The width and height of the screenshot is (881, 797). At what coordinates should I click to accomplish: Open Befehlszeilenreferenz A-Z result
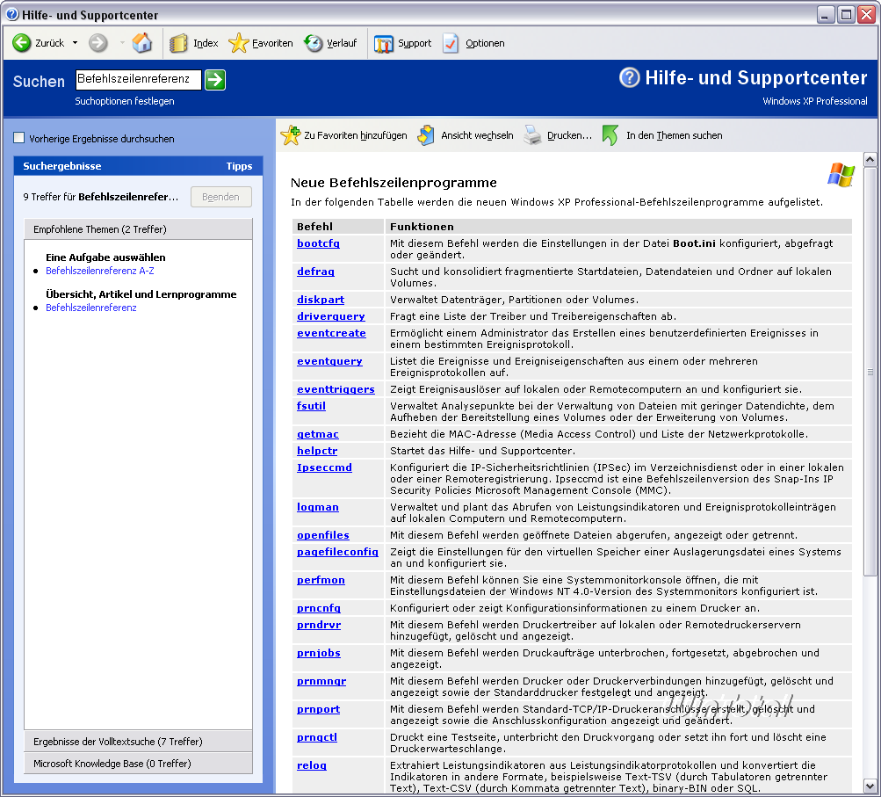coord(100,271)
